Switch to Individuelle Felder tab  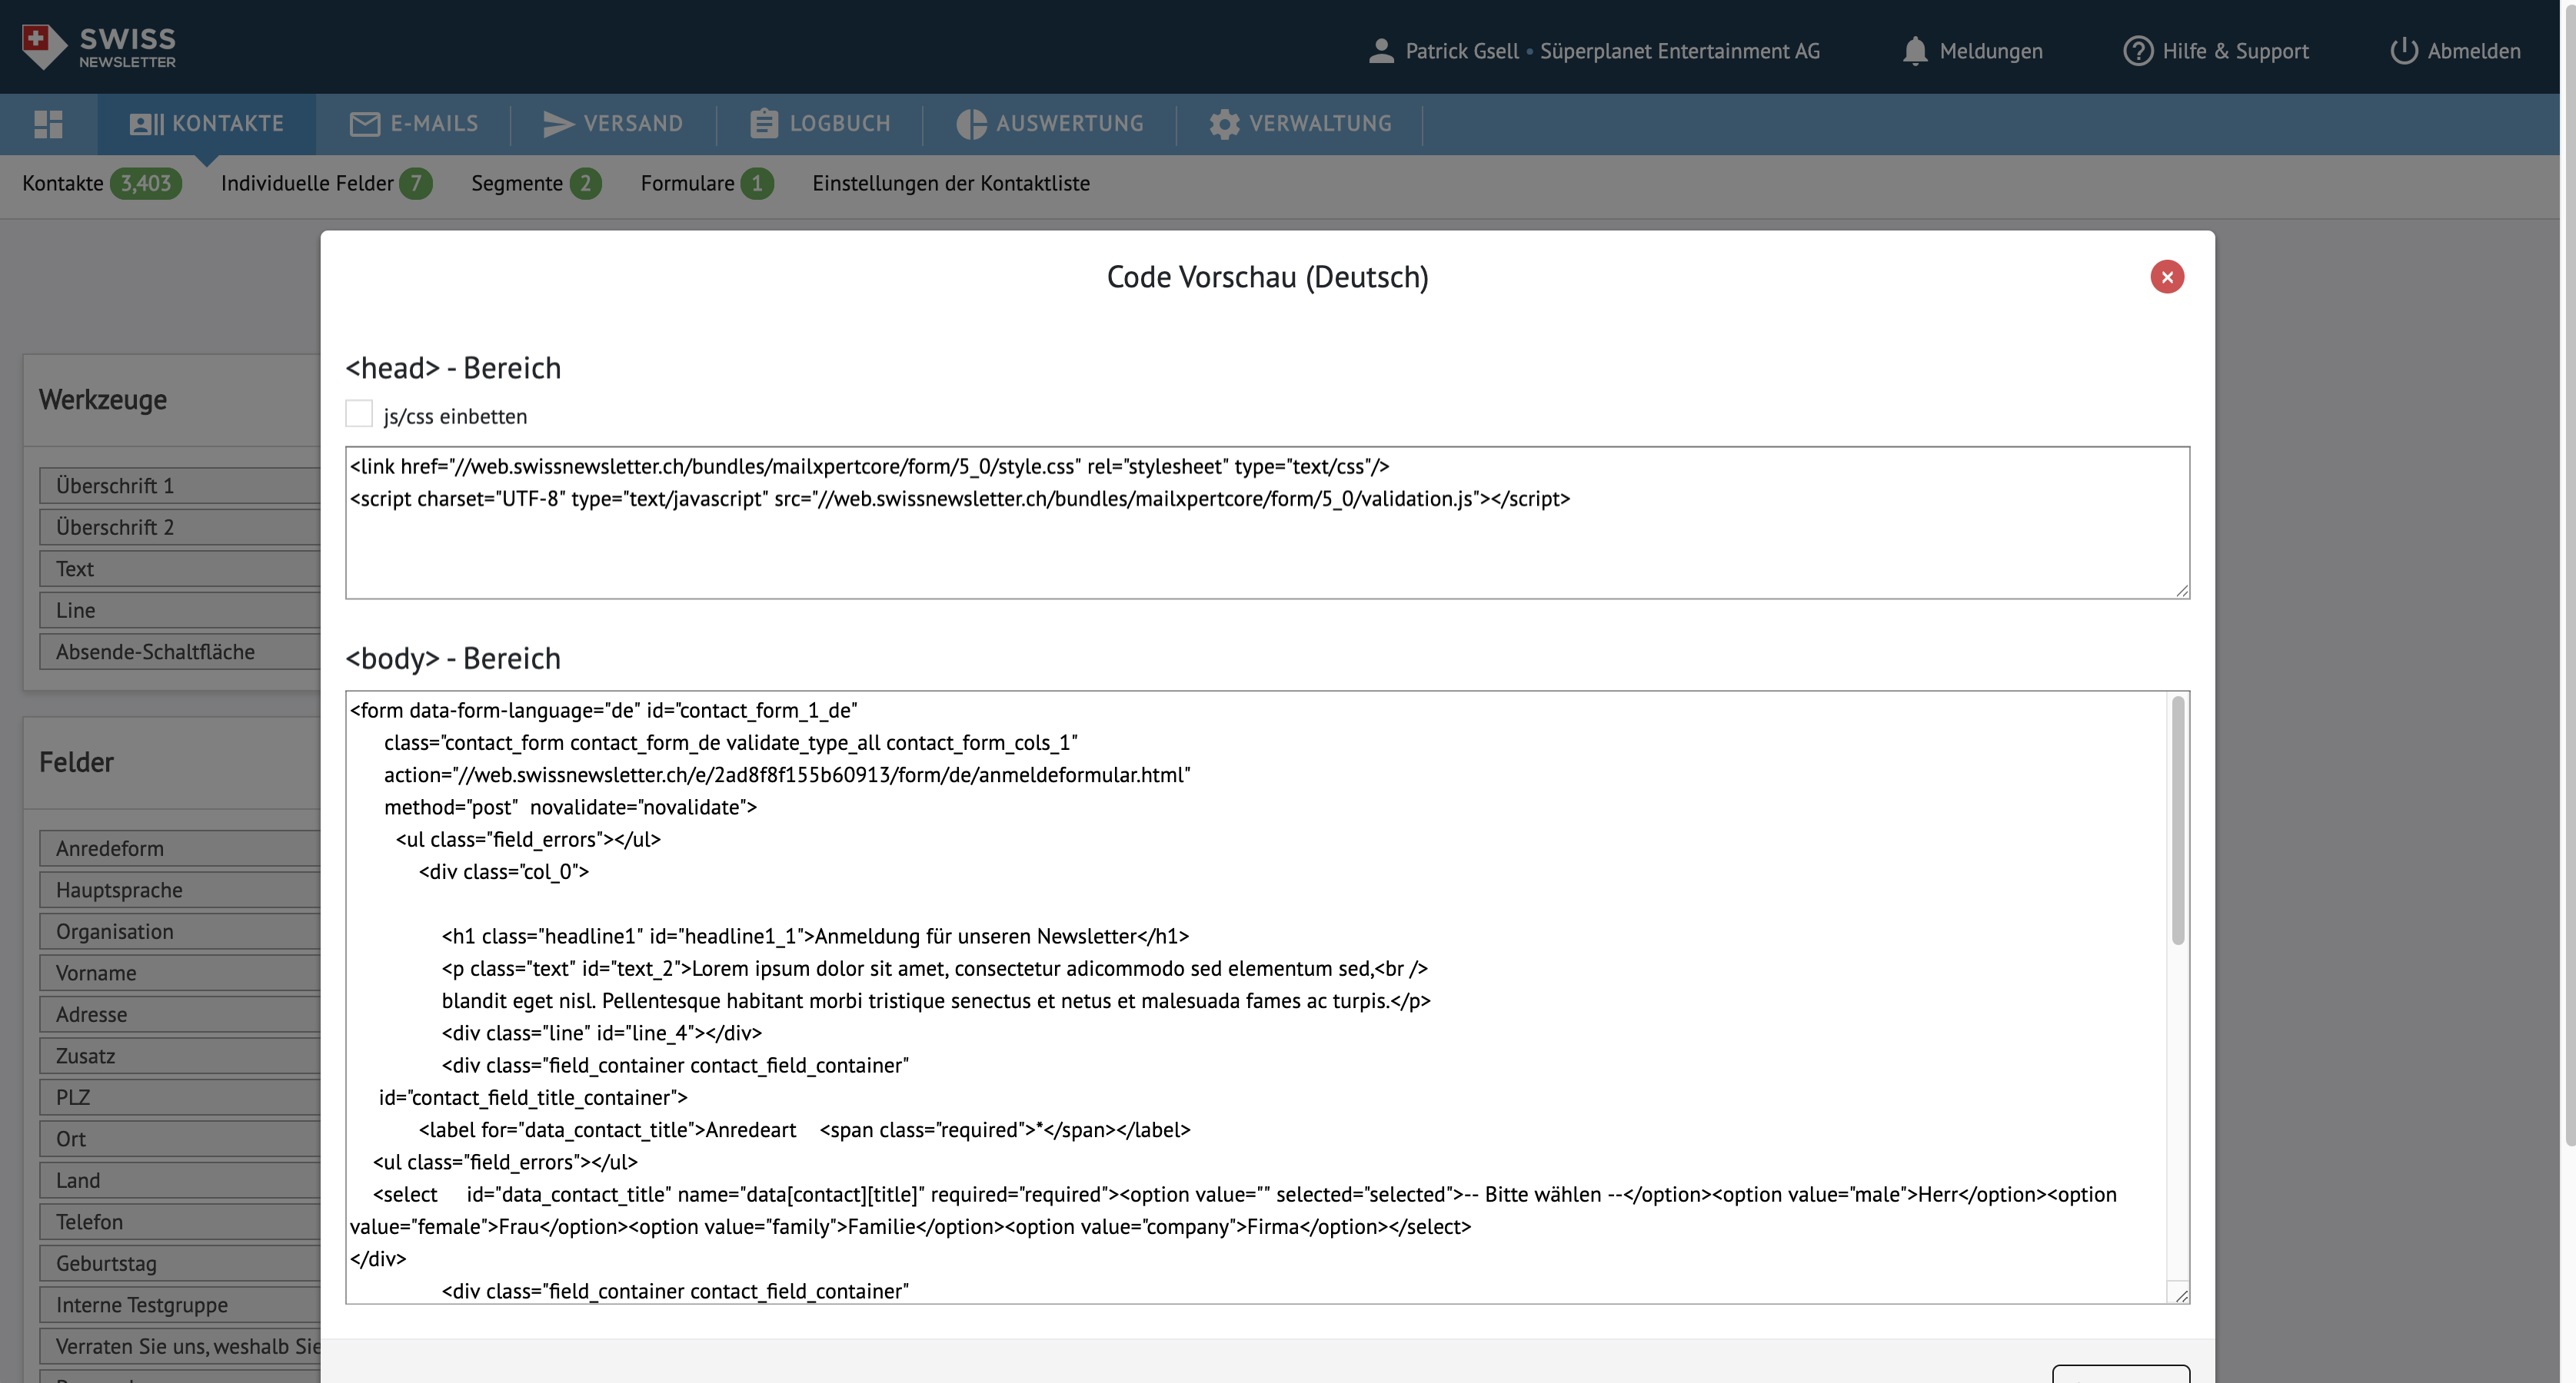pos(307,184)
